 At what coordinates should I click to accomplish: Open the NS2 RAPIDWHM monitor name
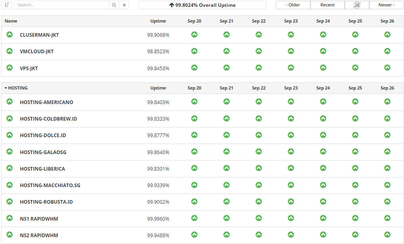coord(39,235)
